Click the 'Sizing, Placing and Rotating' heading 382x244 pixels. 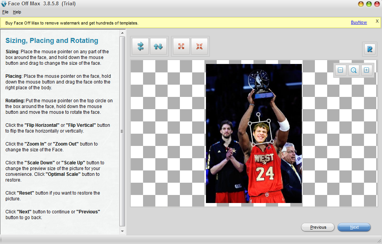point(52,40)
